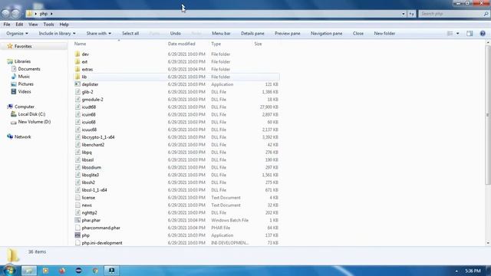This screenshot has height=276, width=491.
Task: Select the pharcommand.phar file name
Action: (x=101, y=228)
